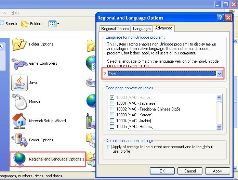Switch to the Regional Options tab
The image size is (238, 180).
[x=115, y=29]
